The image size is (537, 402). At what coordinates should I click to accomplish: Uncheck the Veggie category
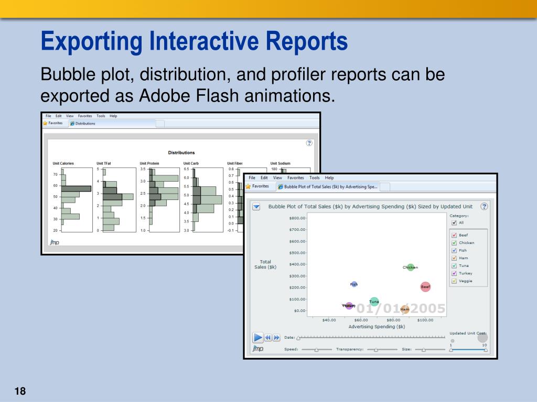454,281
